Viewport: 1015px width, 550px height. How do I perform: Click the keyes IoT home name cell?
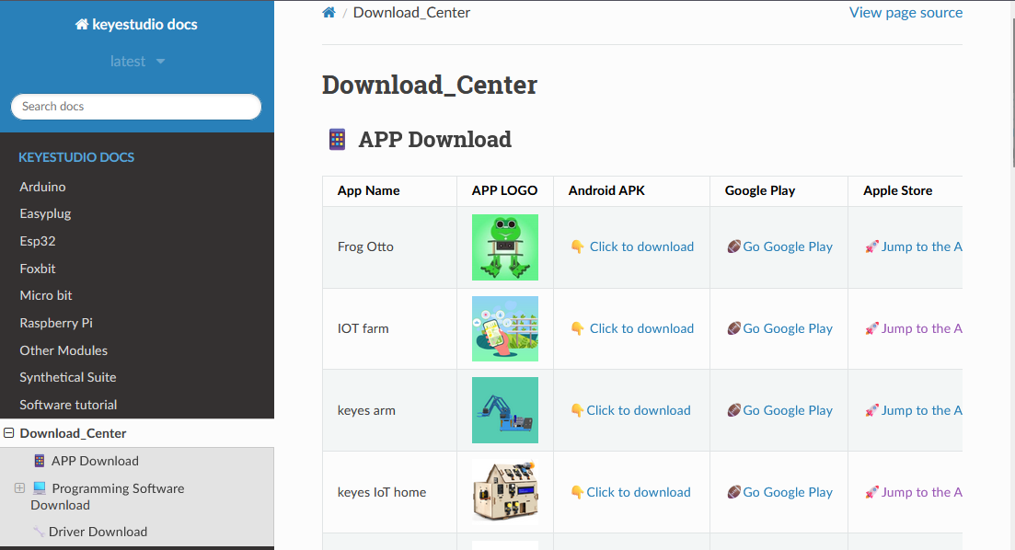382,492
